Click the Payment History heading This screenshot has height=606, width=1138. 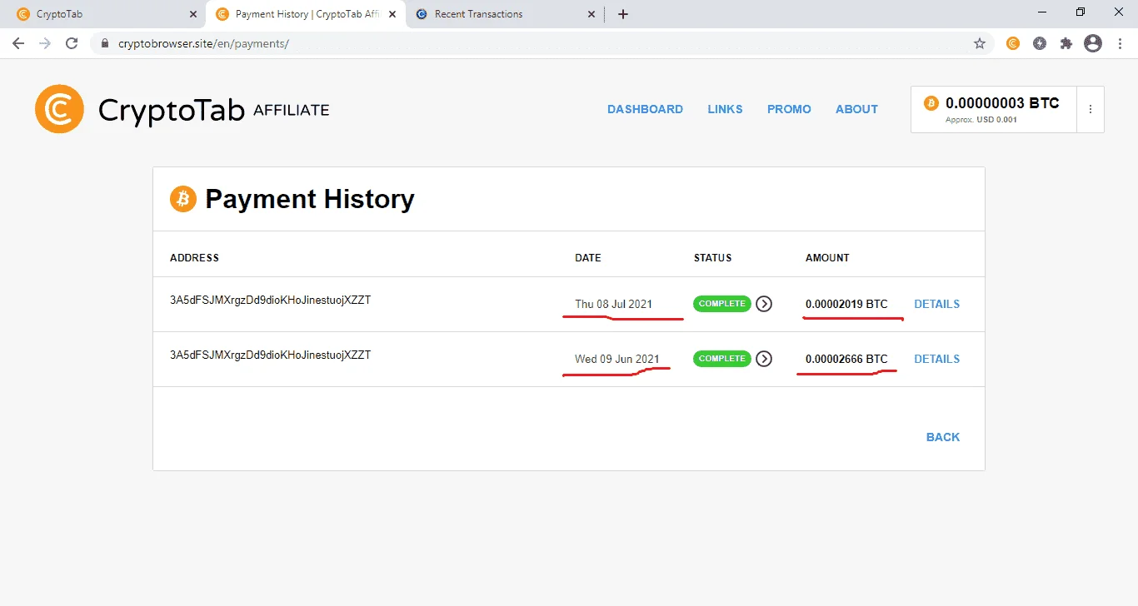310,199
